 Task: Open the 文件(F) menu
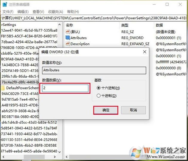tap(8, 12)
